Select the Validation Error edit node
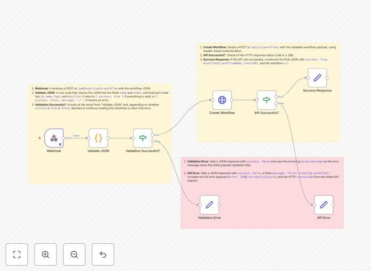 coord(209,205)
